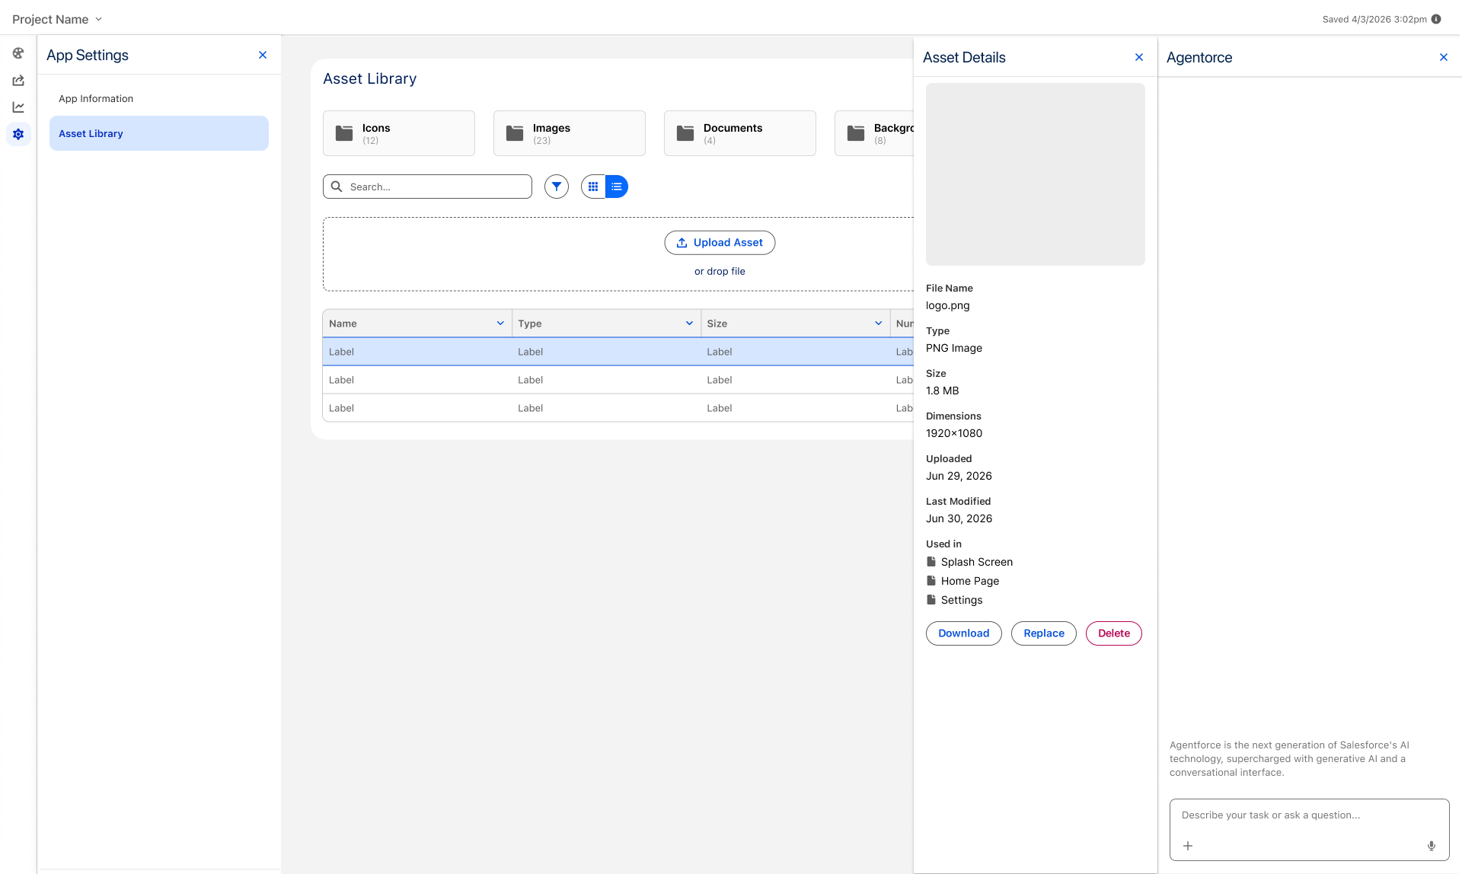1462x874 pixels.
Task: Select Asset Library in settings menu
Action: coord(159,133)
